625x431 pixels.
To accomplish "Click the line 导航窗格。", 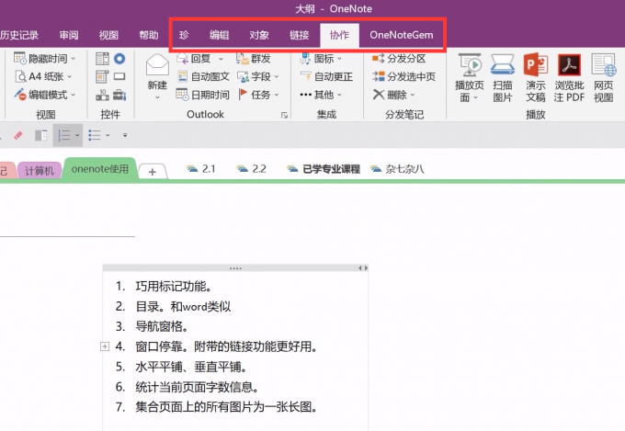I will click(162, 326).
